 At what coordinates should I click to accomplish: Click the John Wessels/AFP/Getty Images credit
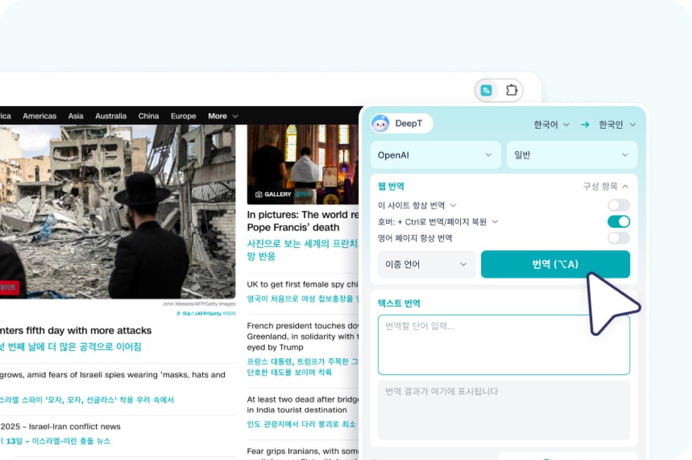click(x=199, y=304)
